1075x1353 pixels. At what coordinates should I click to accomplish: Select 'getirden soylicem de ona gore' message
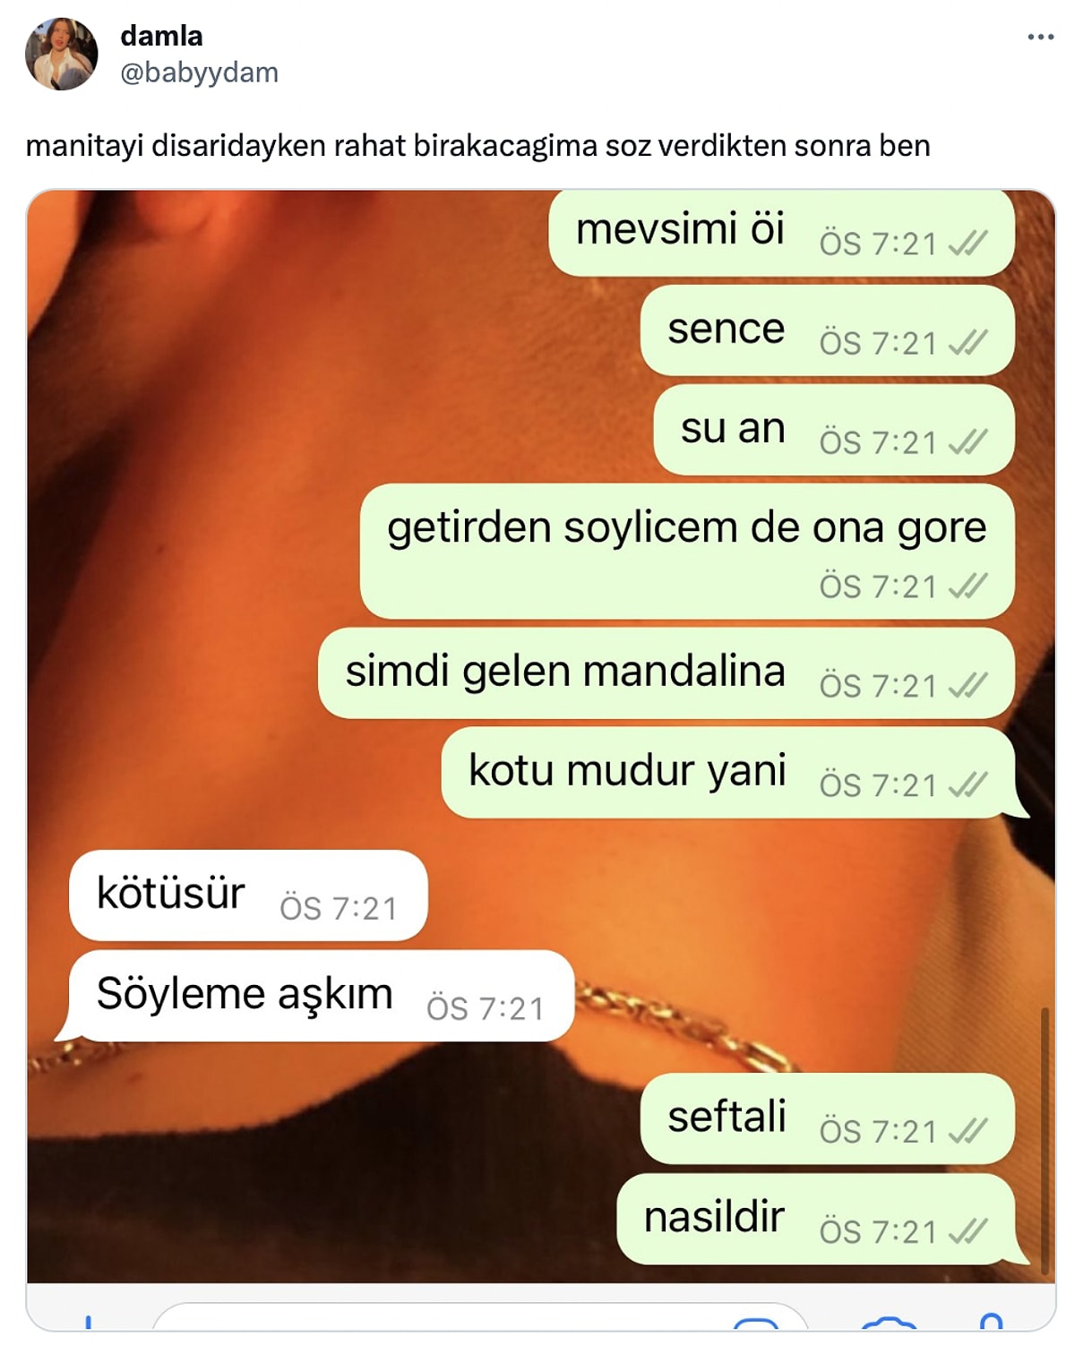pos(687,551)
